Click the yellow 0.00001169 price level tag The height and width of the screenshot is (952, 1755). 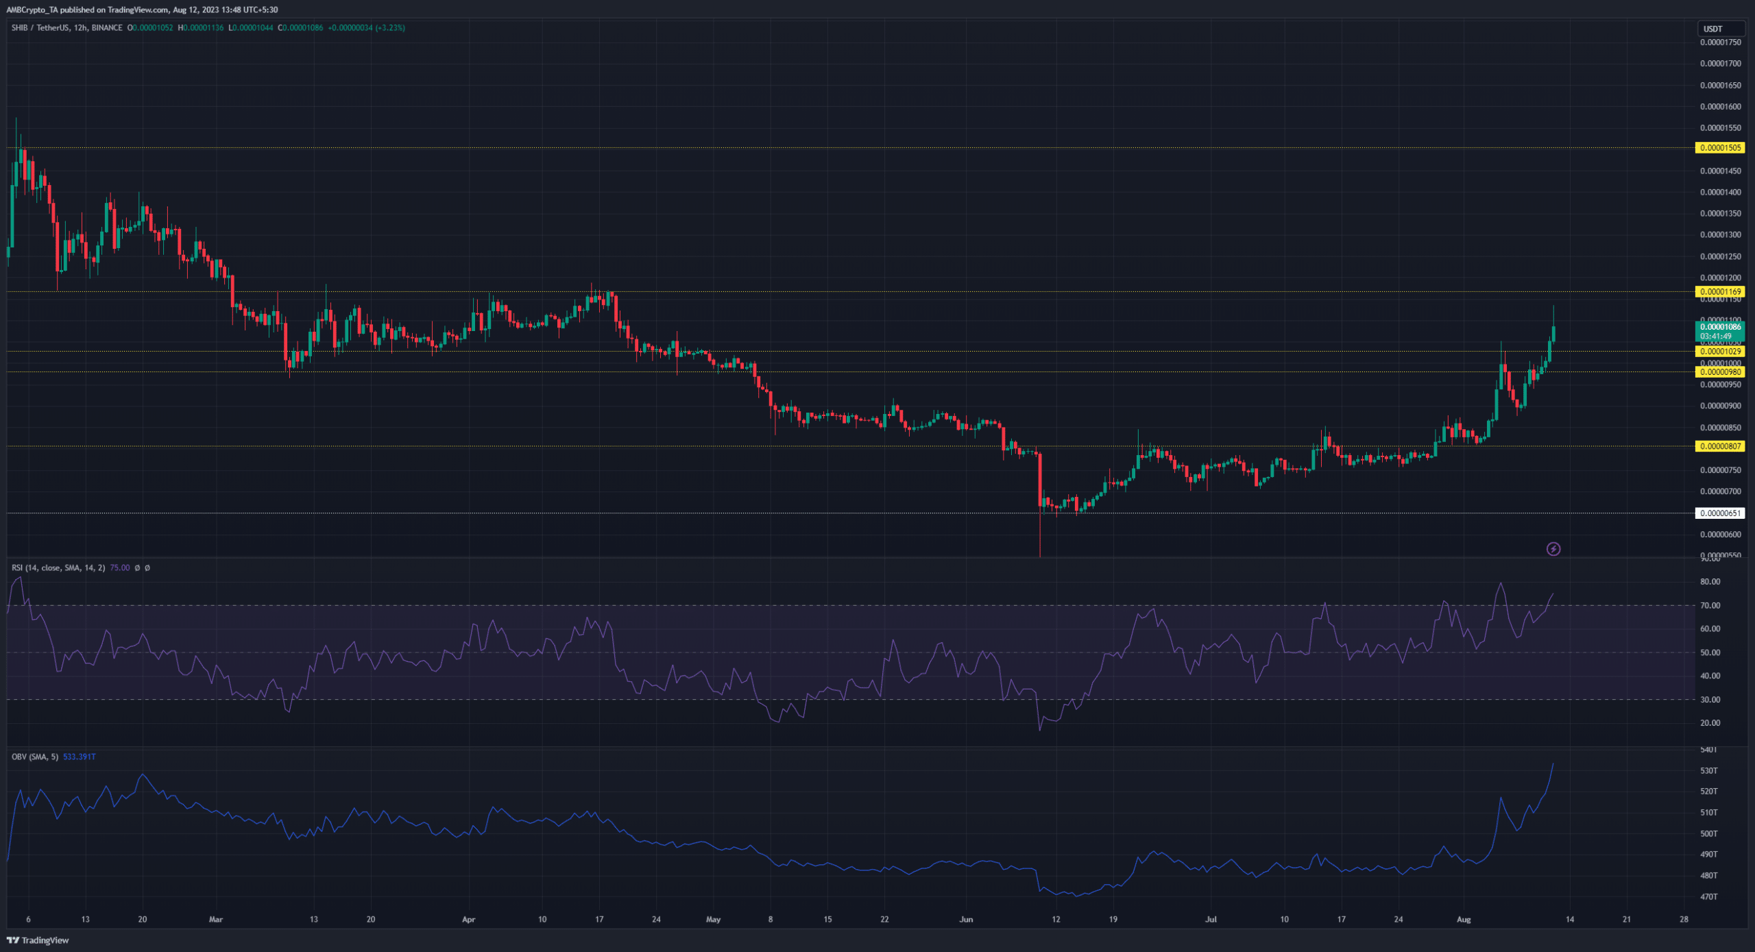[1719, 292]
